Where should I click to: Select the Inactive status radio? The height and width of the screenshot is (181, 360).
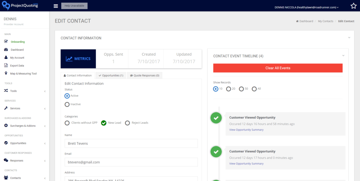[67, 104]
